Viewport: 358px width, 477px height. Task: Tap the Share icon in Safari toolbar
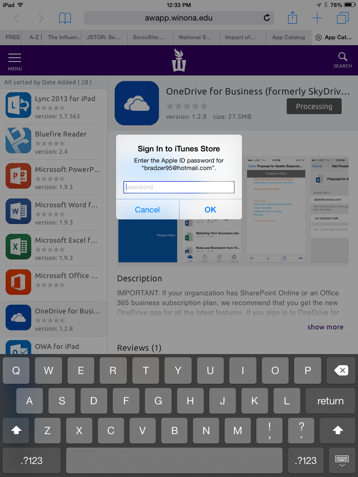[x=292, y=18]
